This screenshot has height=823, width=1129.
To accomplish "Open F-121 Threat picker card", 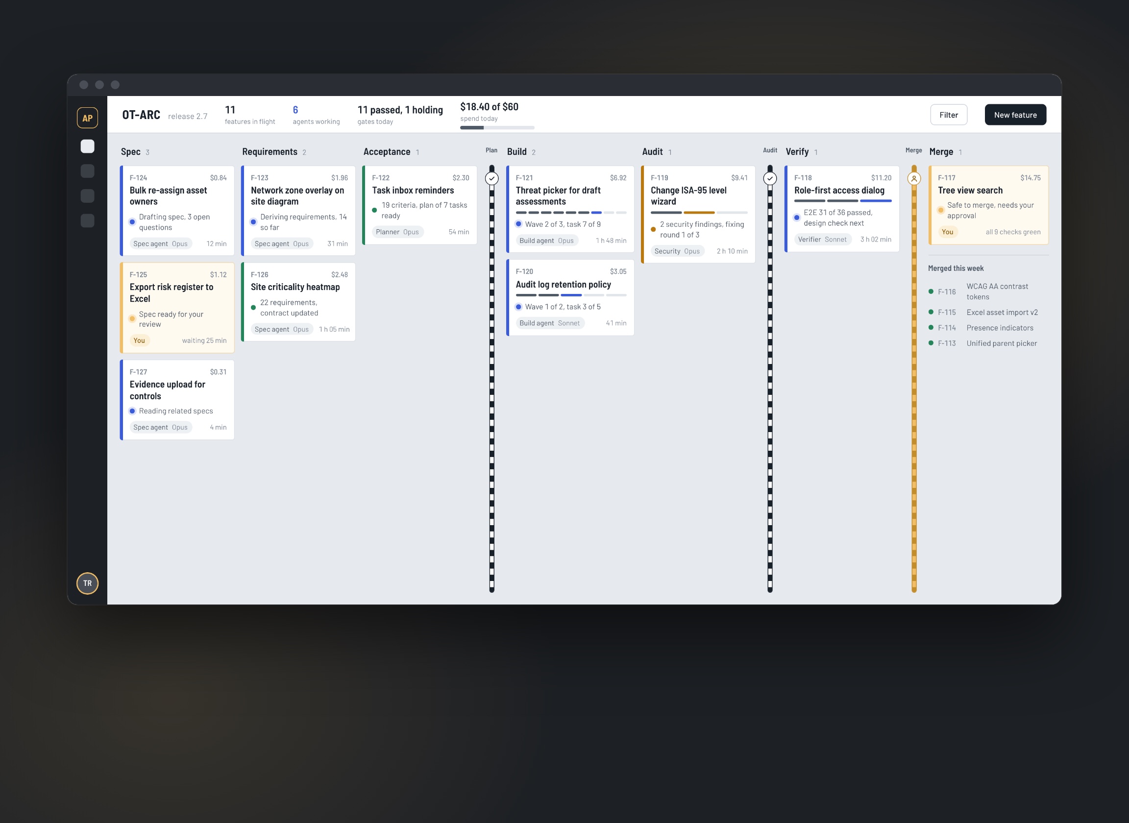I will pos(570,209).
